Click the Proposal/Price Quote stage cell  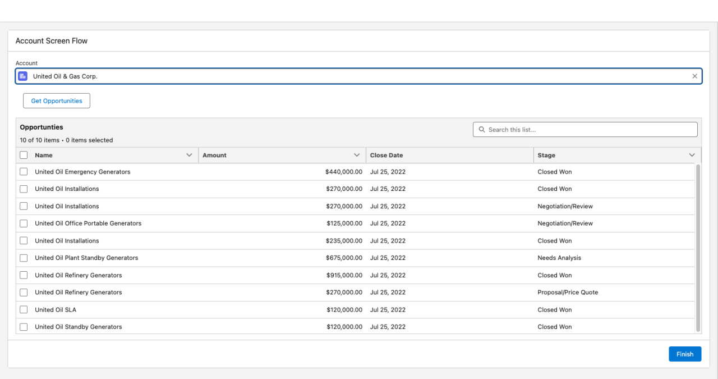[568, 292]
